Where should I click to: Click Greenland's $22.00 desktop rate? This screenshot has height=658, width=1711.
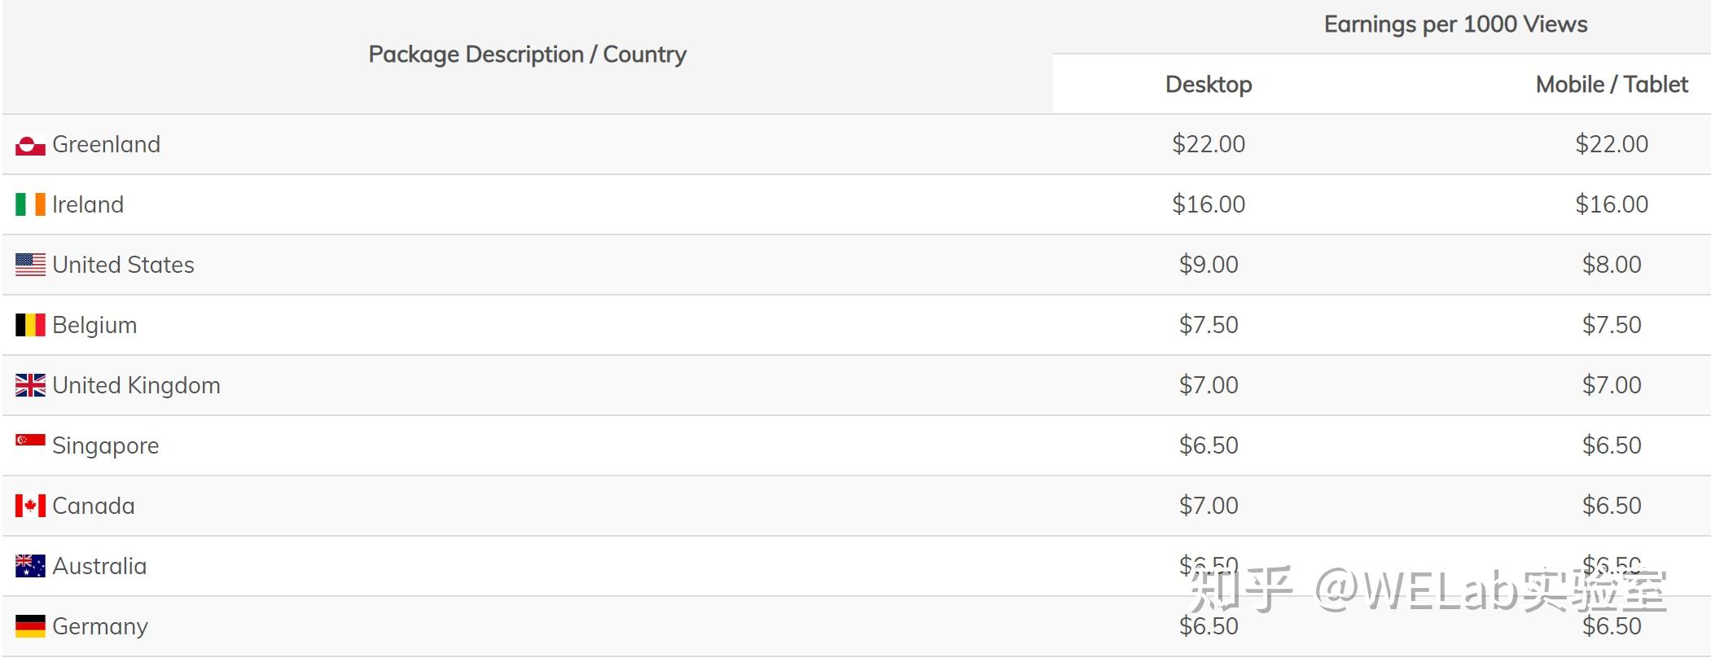point(1209,144)
